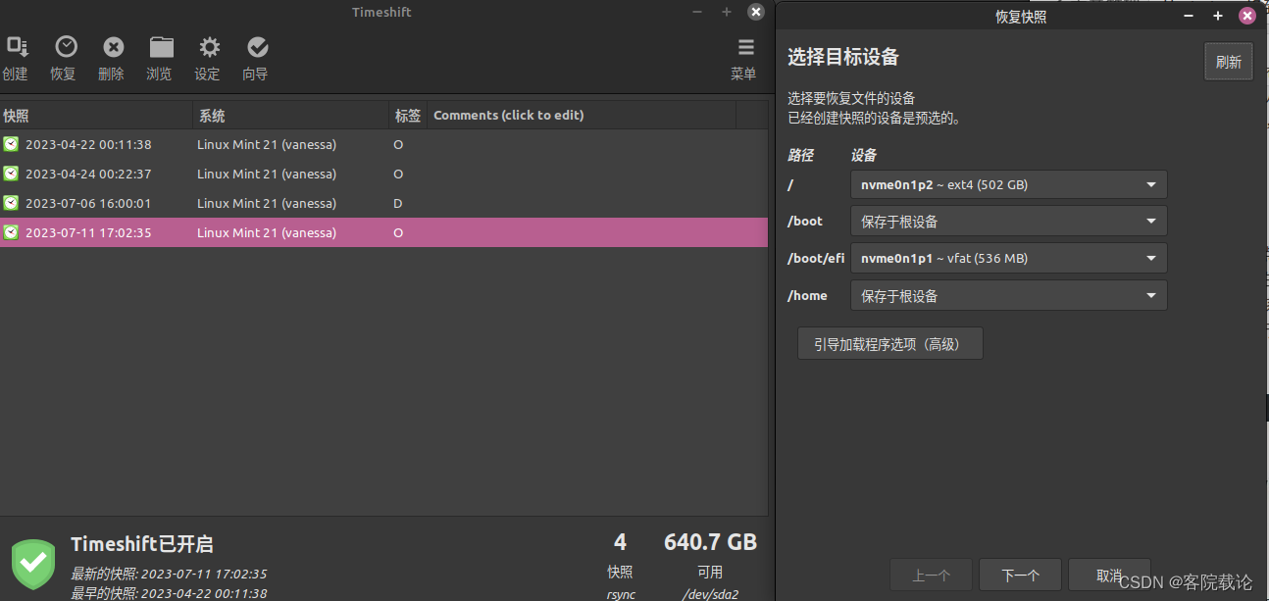Close the Timeshift main window
This screenshot has height=601, width=1269.
coord(755,12)
